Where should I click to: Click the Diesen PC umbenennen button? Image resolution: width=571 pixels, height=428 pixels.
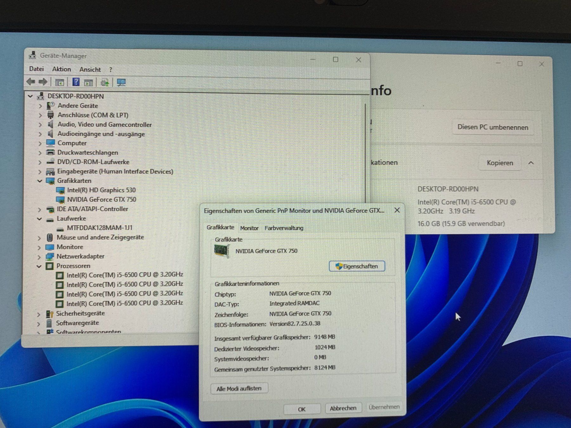493,127
